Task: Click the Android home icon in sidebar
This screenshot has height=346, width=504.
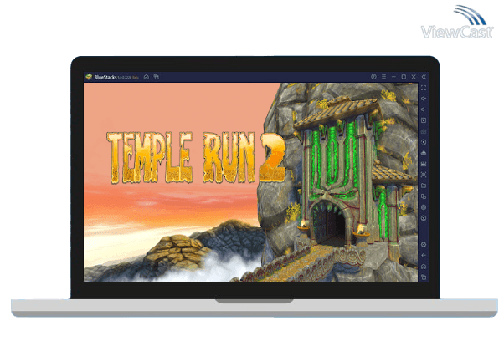Action: [424, 267]
